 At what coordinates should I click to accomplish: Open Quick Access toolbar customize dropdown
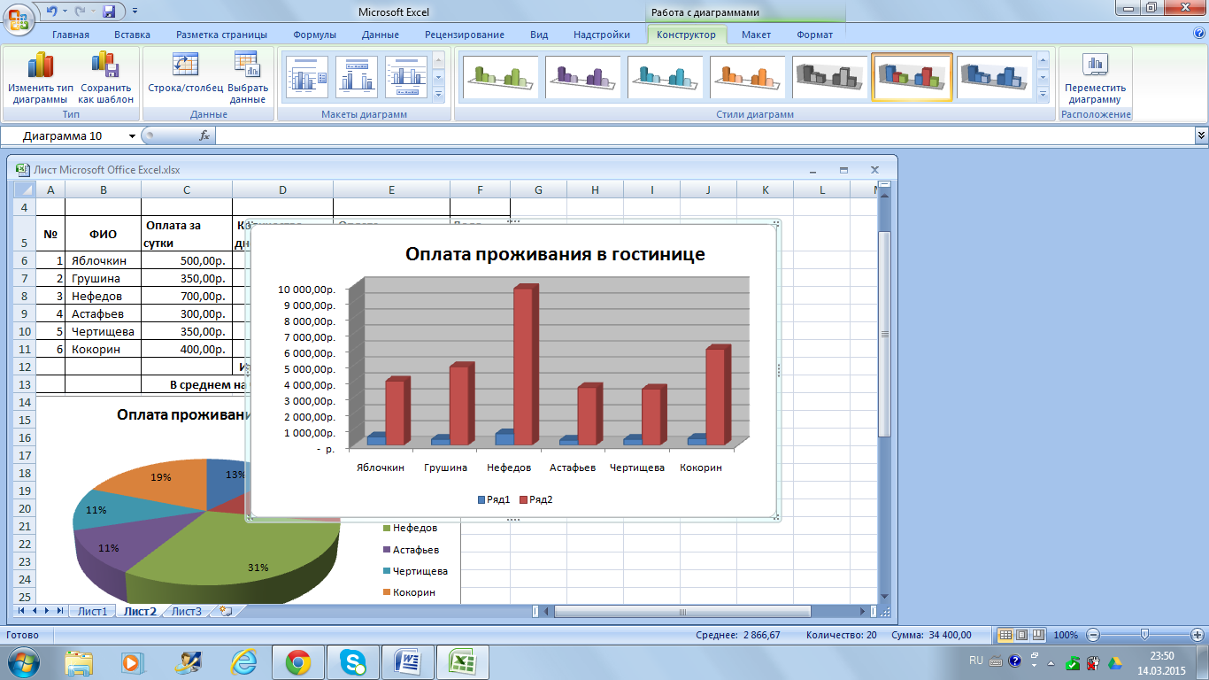pyautogui.click(x=135, y=12)
